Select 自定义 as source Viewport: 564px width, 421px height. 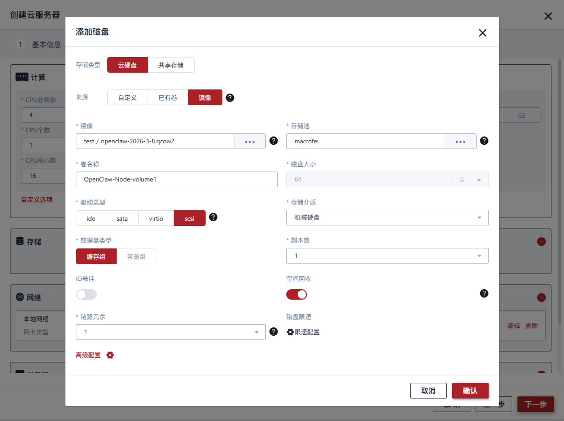click(127, 98)
